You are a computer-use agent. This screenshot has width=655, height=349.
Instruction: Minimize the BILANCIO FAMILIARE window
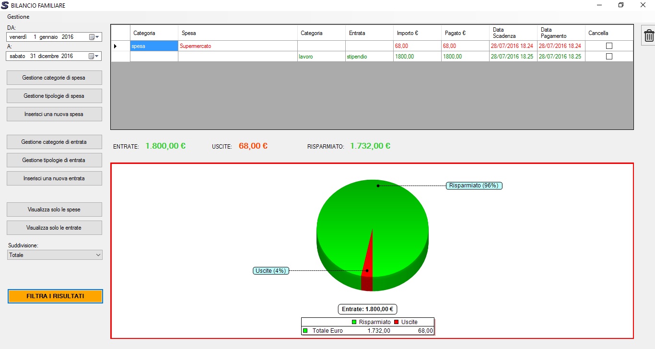click(599, 5)
